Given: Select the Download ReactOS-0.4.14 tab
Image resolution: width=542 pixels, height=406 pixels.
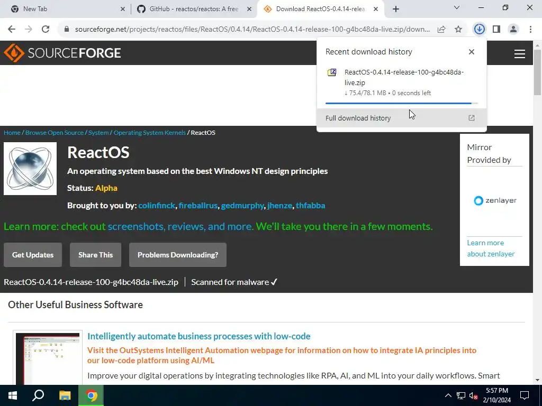Looking at the screenshot, I should 320,9.
